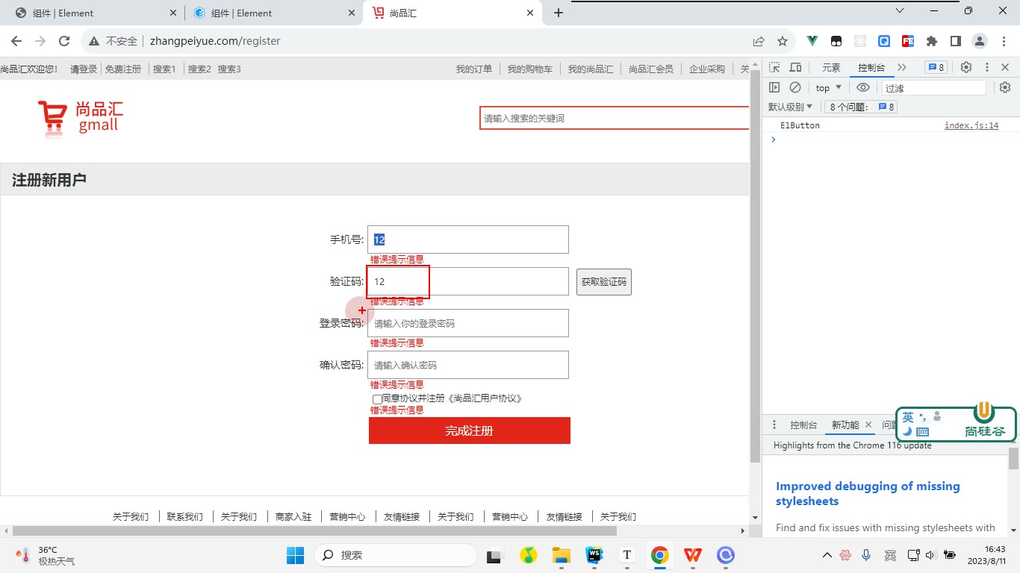
Task: Click the 获取验证码 button
Action: coord(604,282)
